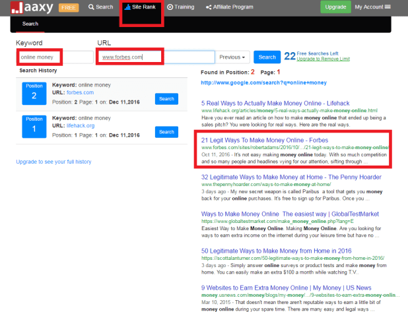
Task: Open 9 Websites US News result
Action: click(x=287, y=288)
